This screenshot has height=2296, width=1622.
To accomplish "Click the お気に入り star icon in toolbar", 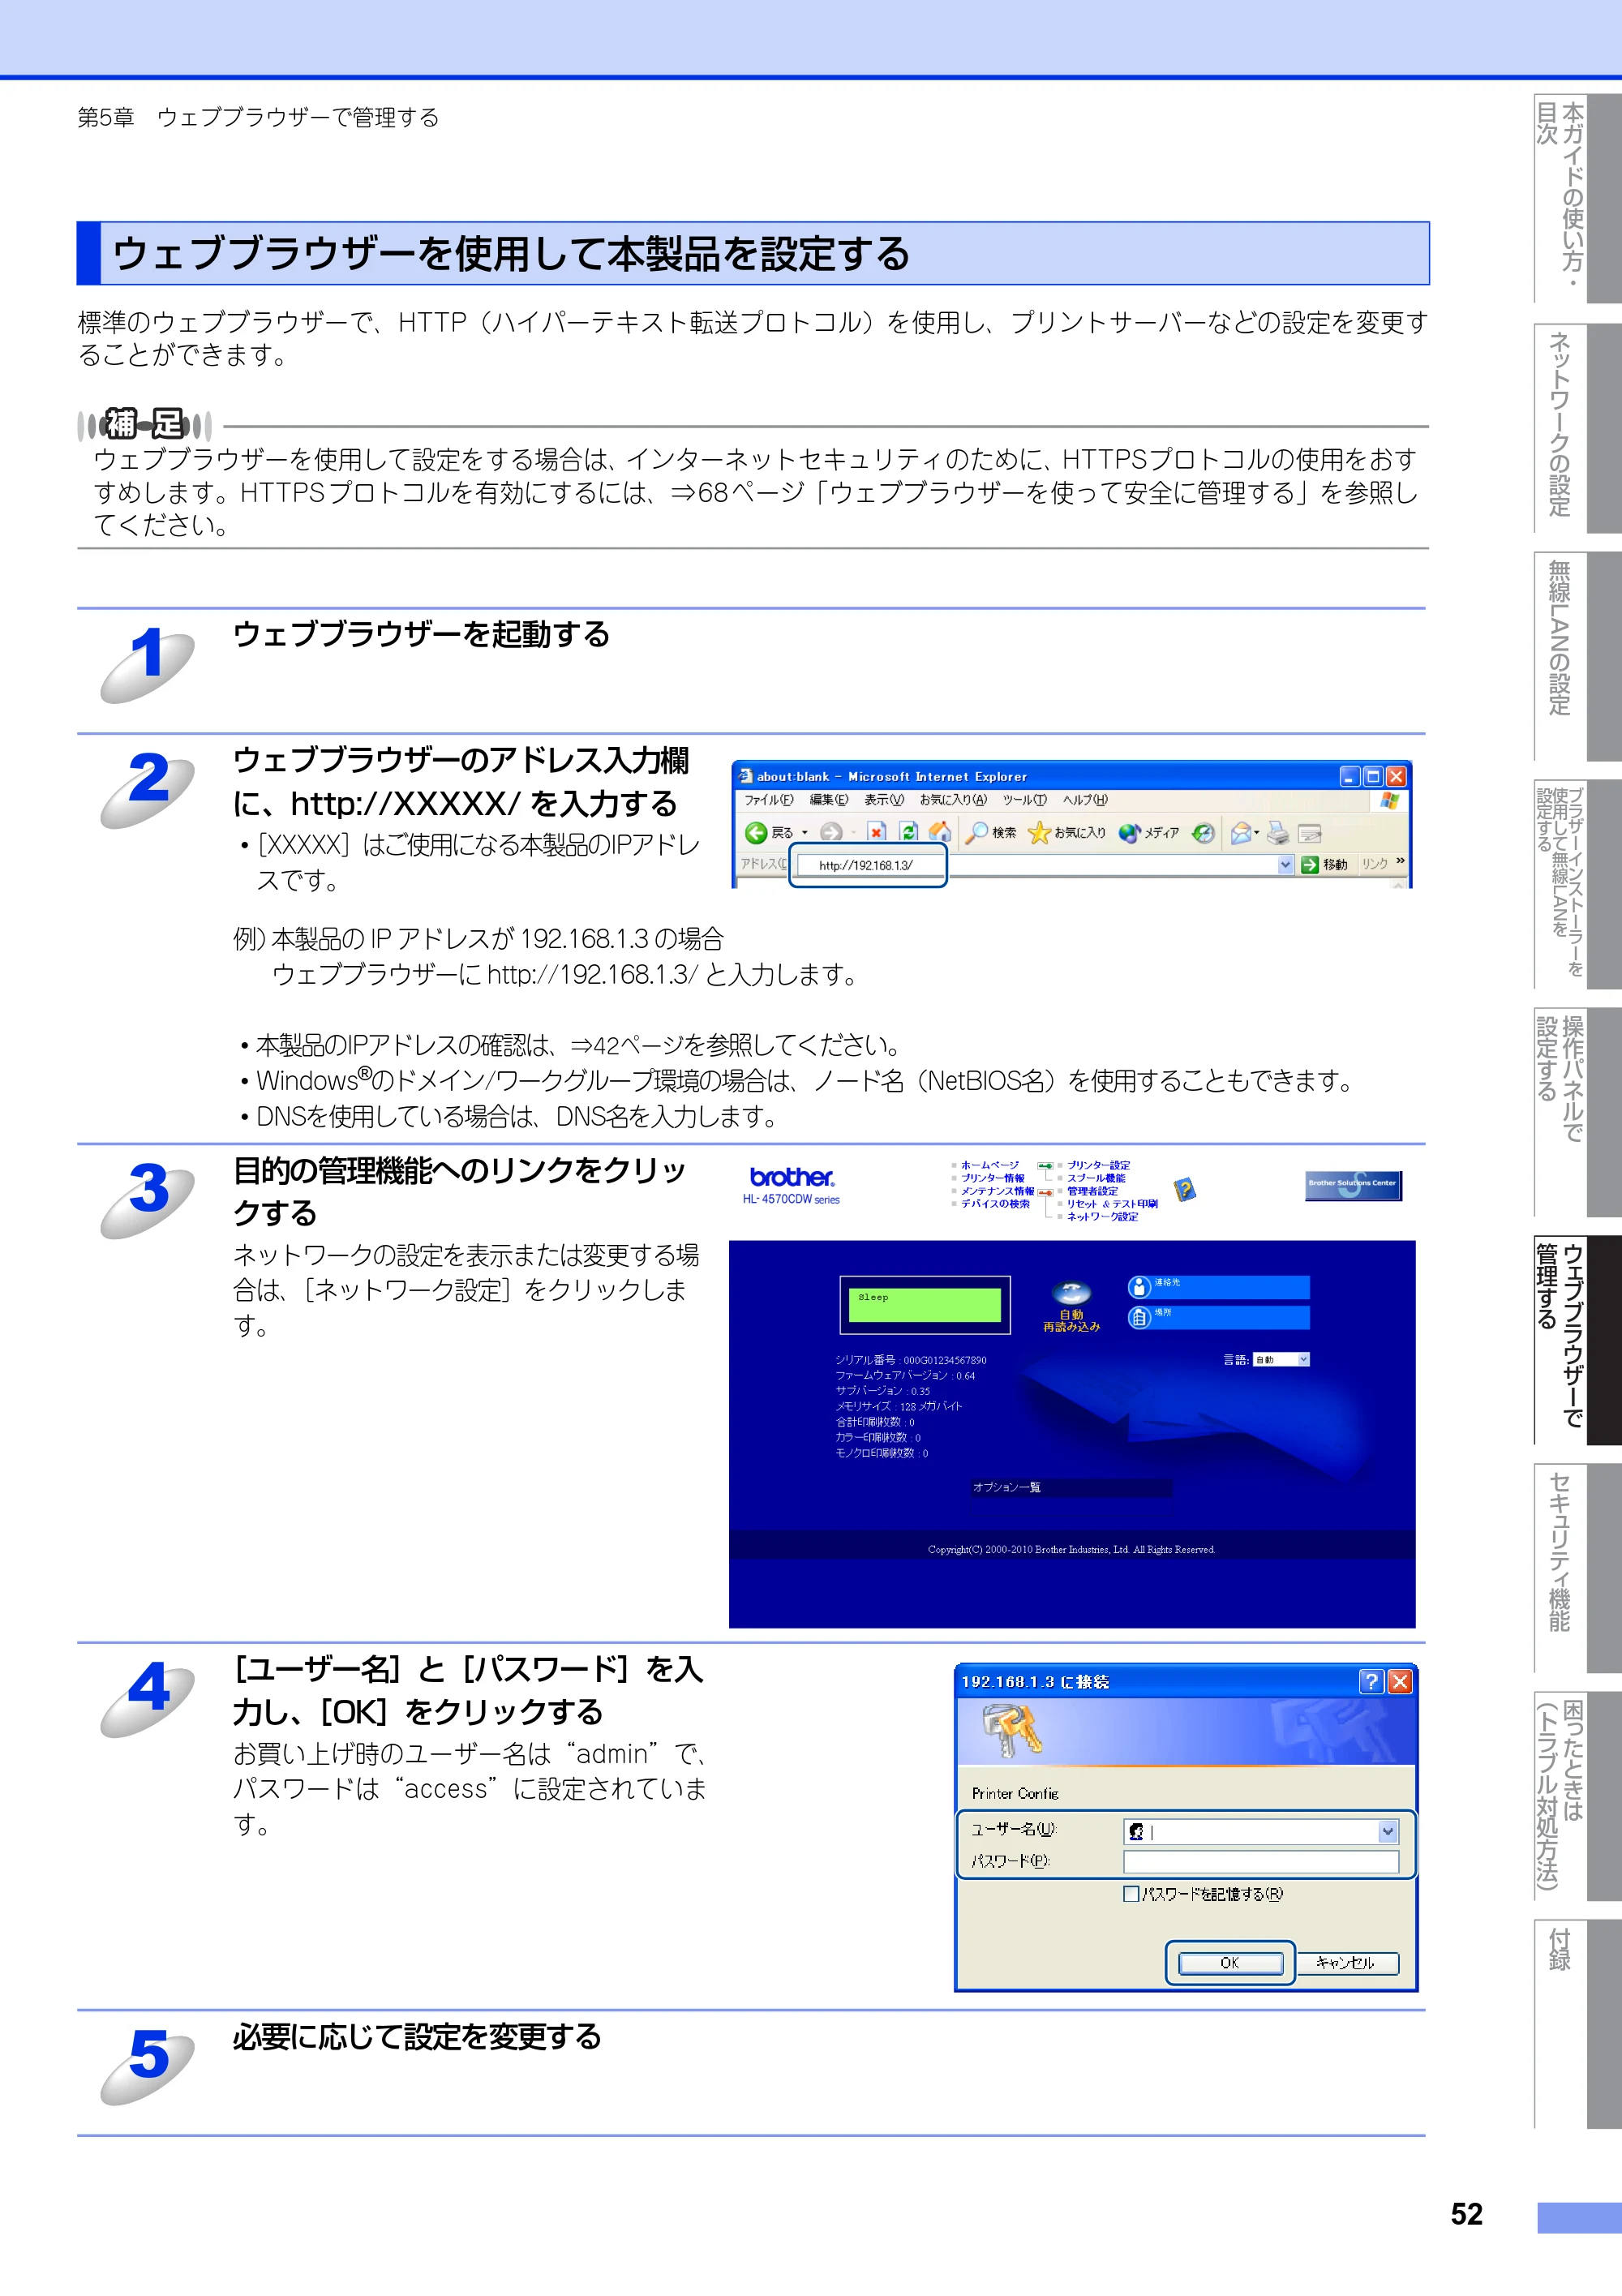I will click(x=1039, y=832).
